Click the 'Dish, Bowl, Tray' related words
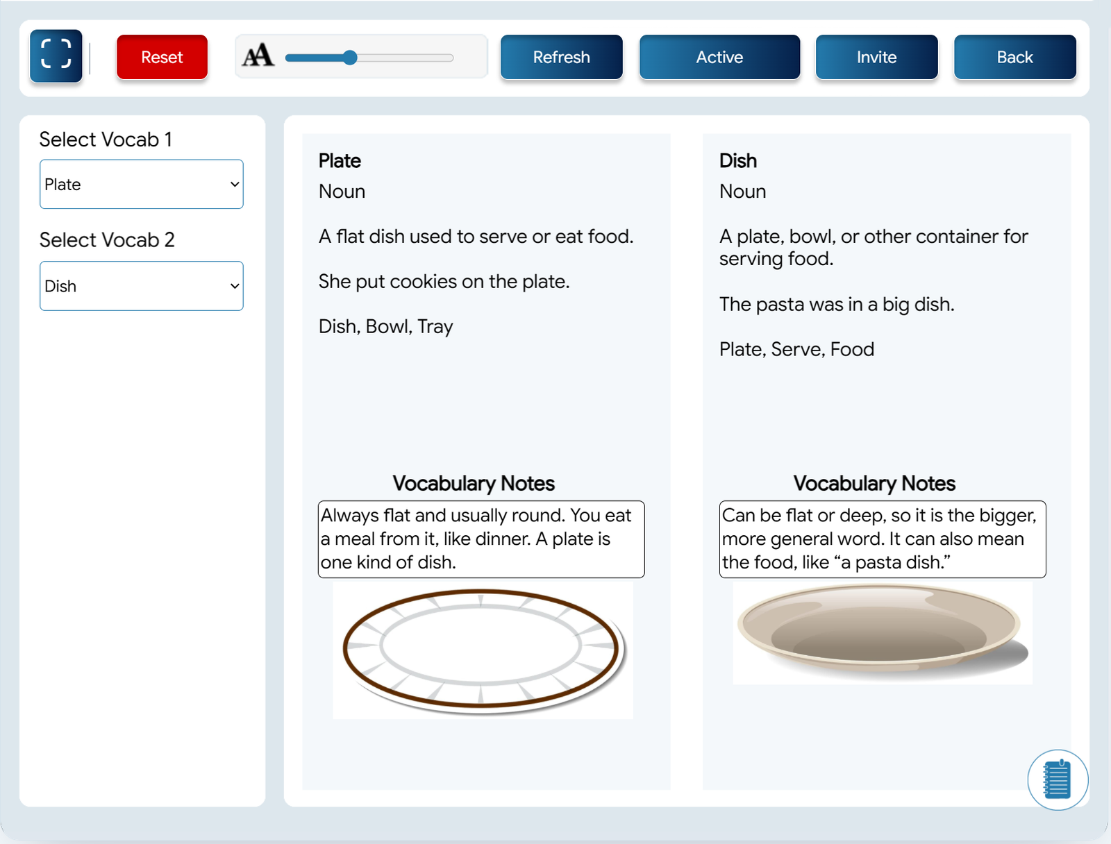Image resolution: width=1111 pixels, height=844 pixels. [385, 327]
